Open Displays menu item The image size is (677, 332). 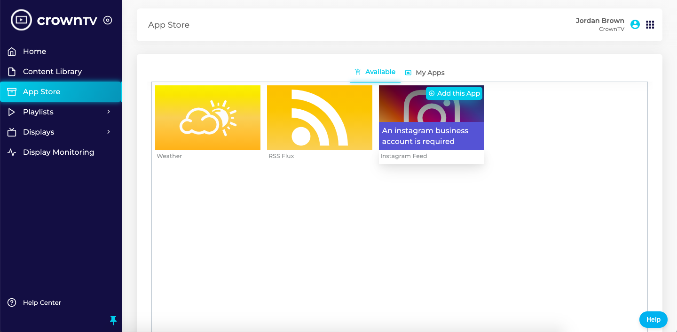pyautogui.click(x=61, y=132)
